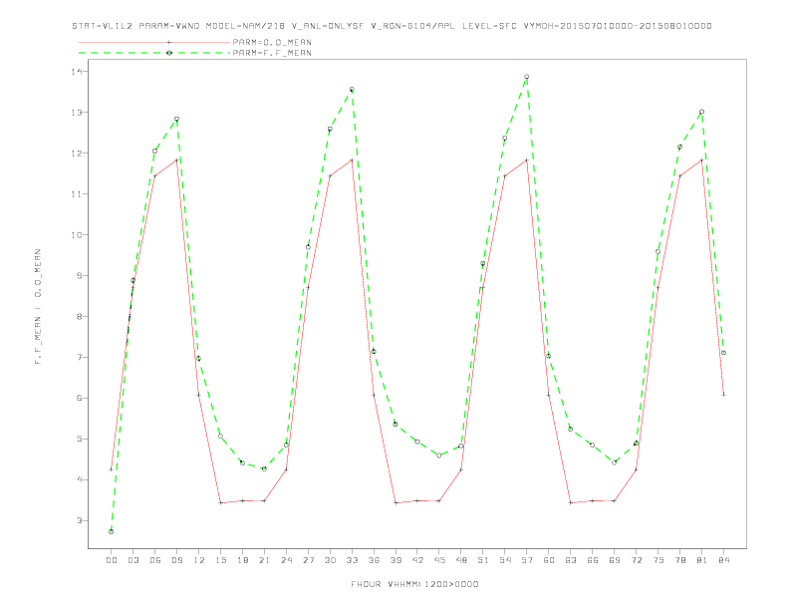Click green F.F_MEAN circle marker at hour 81
The width and height of the screenshot is (789, 610).
pos(702,112)
